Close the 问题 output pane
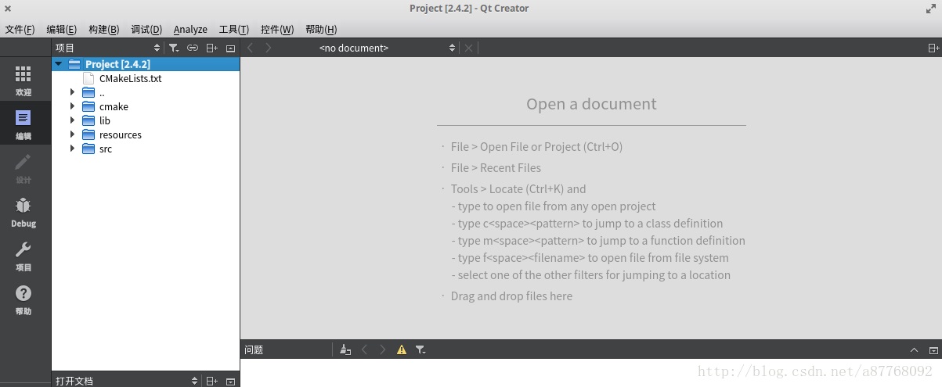The image size is (942, 387). pyautogui.click(x=933, y=350)
